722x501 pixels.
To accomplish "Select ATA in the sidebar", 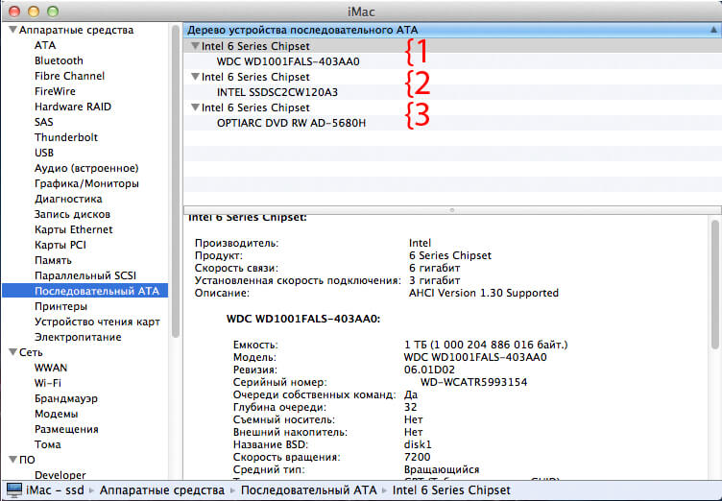I will pos(45,45).
